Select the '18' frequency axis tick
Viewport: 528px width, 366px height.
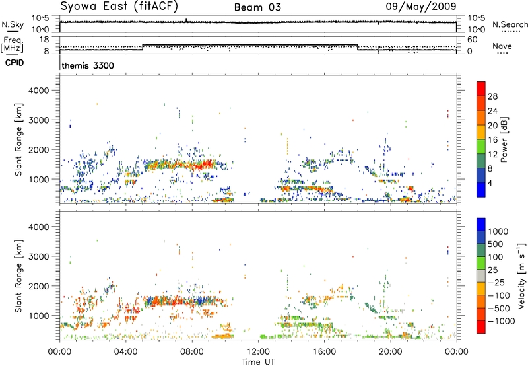44,40
